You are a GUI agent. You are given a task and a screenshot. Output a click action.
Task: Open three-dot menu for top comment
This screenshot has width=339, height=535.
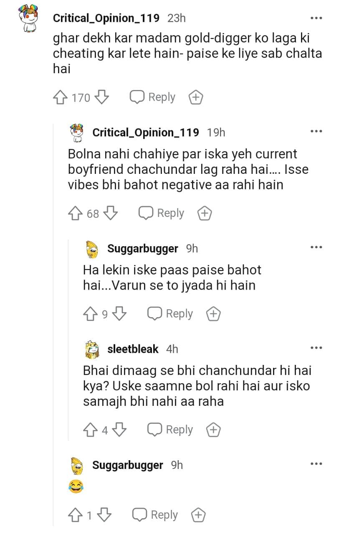pos(316,18)
